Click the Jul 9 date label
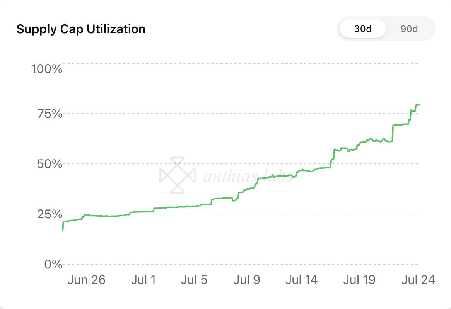This screenshot has width=451, height=309. click(247, 280)
